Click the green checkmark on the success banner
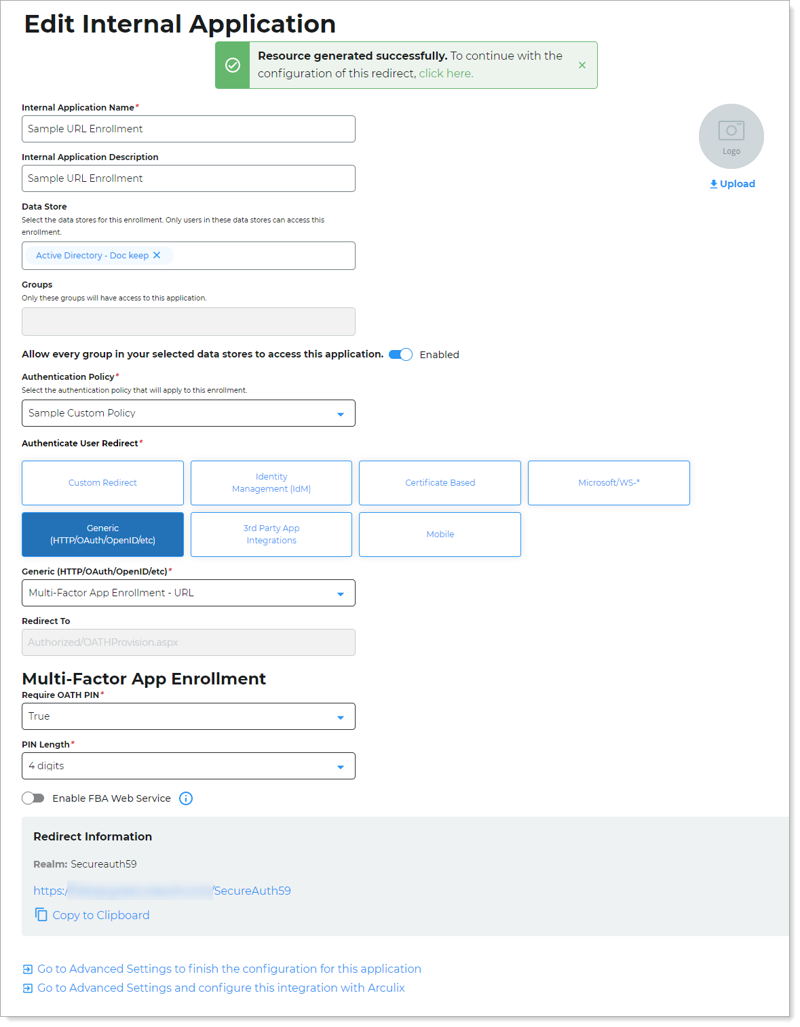800x1027 pixels. (x=233, y=65)
